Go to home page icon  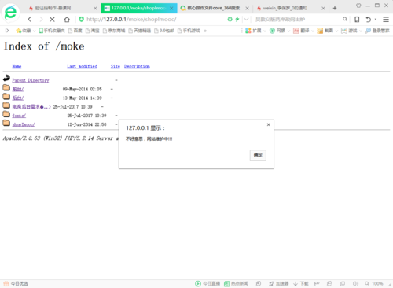click(x=67, y=19)
